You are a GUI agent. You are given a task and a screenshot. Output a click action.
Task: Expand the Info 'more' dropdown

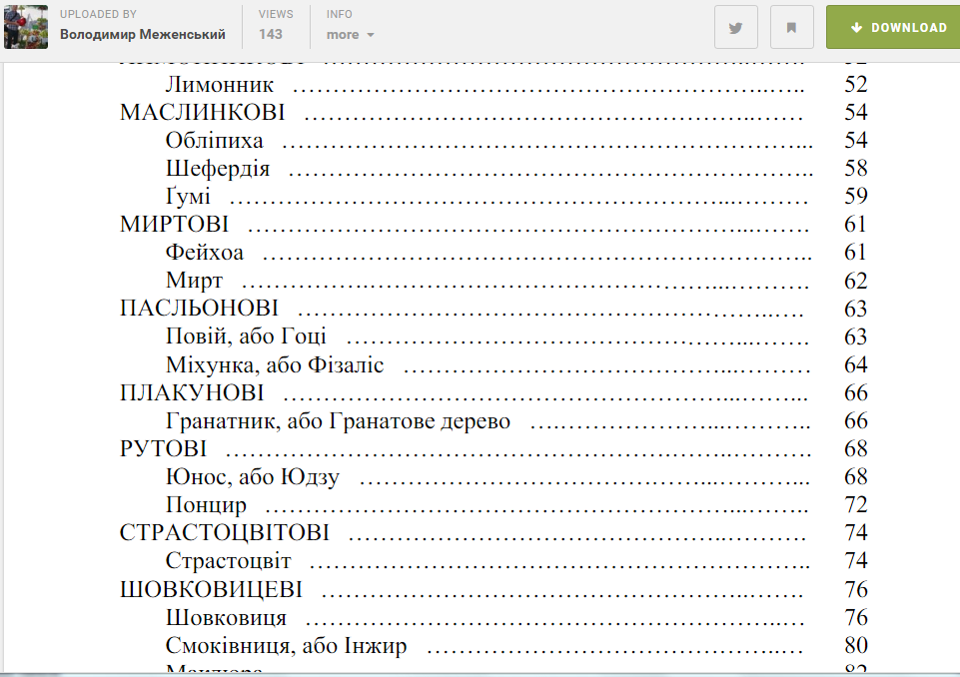point(350,35)
